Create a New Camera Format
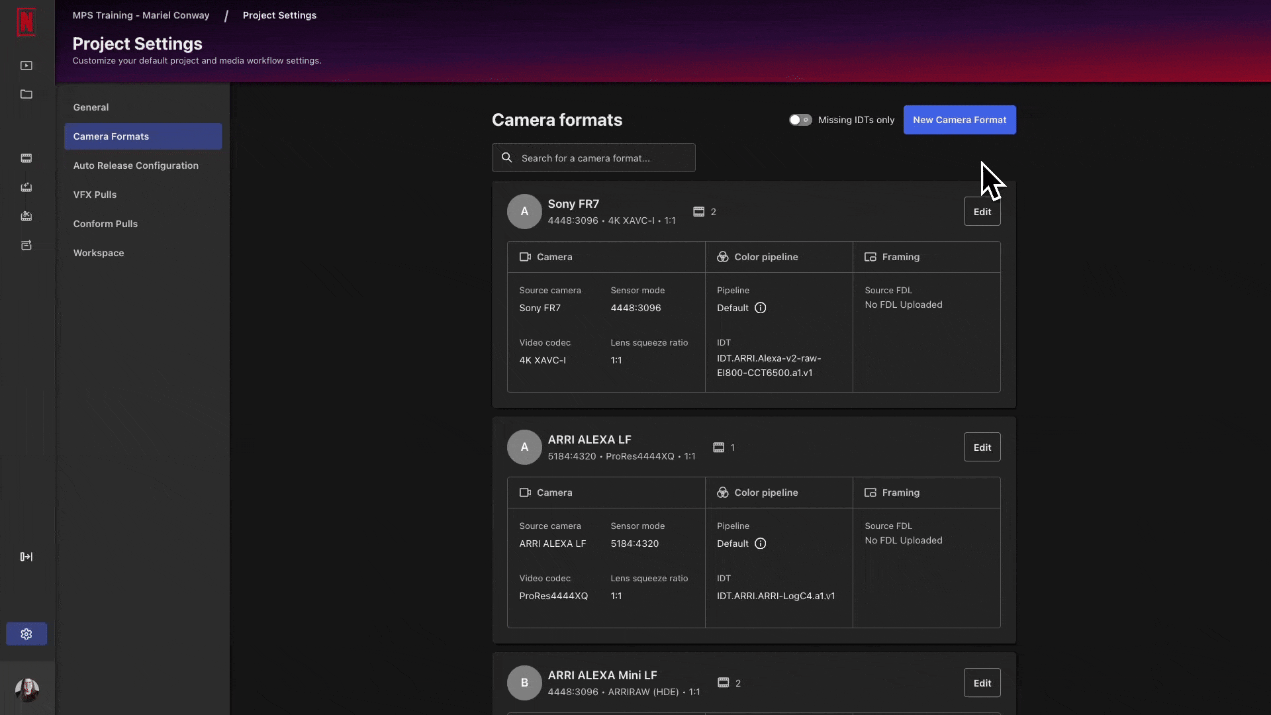Viewport: 1271px width, 715px height. click(x=960, y=120)
